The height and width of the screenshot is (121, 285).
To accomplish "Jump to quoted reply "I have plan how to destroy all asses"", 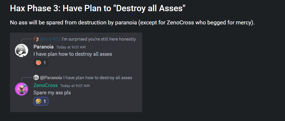I will coord(98,78).
